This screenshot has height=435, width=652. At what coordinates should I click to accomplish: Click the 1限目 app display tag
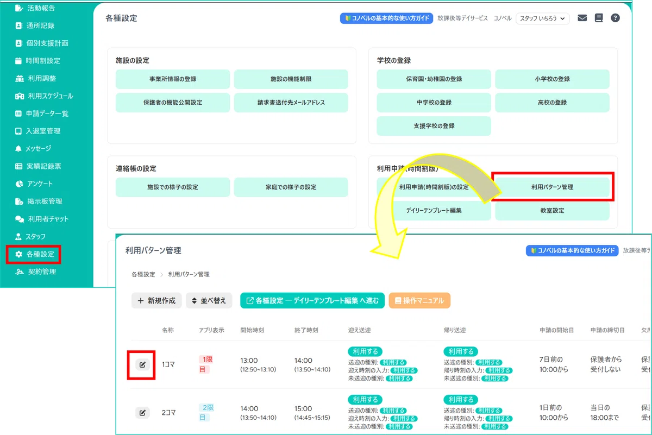(206, 364)
